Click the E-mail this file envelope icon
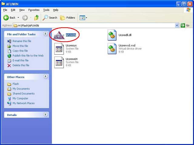194x145 pixels. point(9,60)
